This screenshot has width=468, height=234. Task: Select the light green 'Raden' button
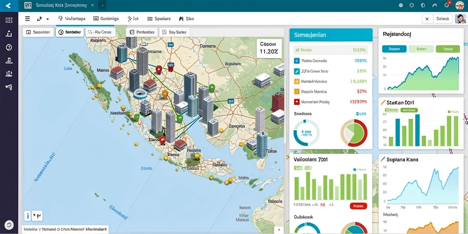(420, 49)
